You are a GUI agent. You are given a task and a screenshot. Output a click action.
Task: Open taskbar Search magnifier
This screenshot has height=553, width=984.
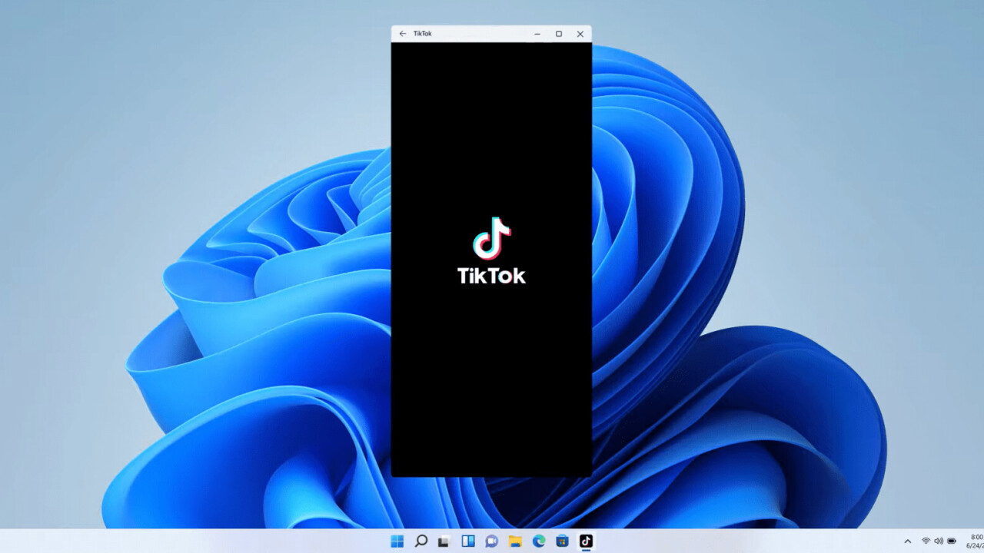tap(421, 541)
